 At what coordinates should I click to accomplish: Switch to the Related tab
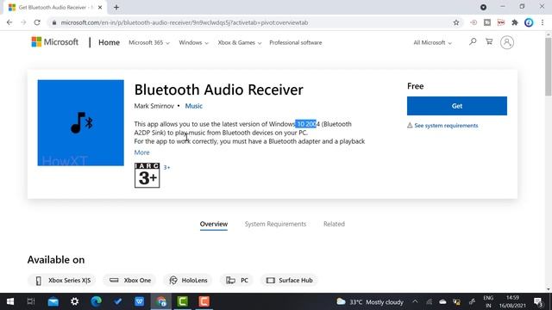(x=334, y=224)
